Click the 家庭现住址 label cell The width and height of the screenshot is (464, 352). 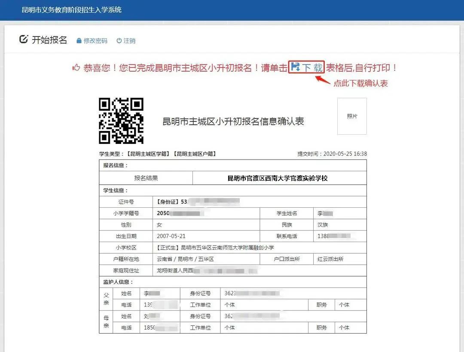pos(126,270)
